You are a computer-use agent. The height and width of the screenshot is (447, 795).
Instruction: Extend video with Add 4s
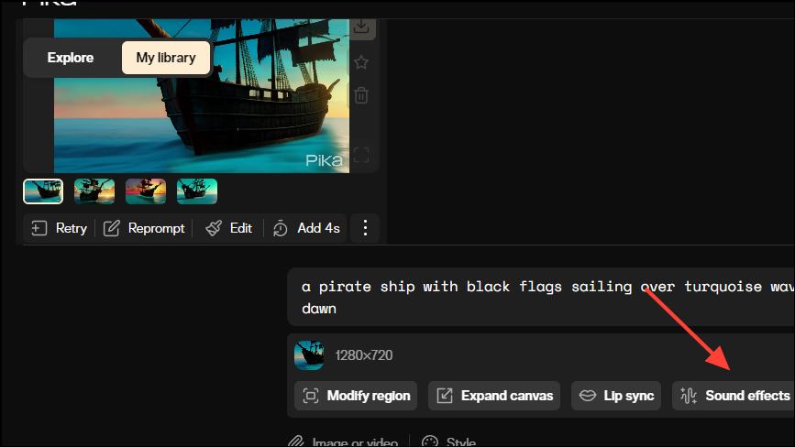pyautogui.click(x=306, y=228)
